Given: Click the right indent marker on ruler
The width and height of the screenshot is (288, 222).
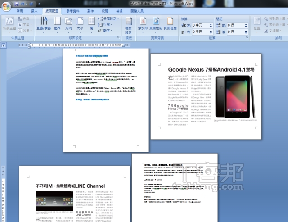Looking at the screenshot, I should 123,45.
